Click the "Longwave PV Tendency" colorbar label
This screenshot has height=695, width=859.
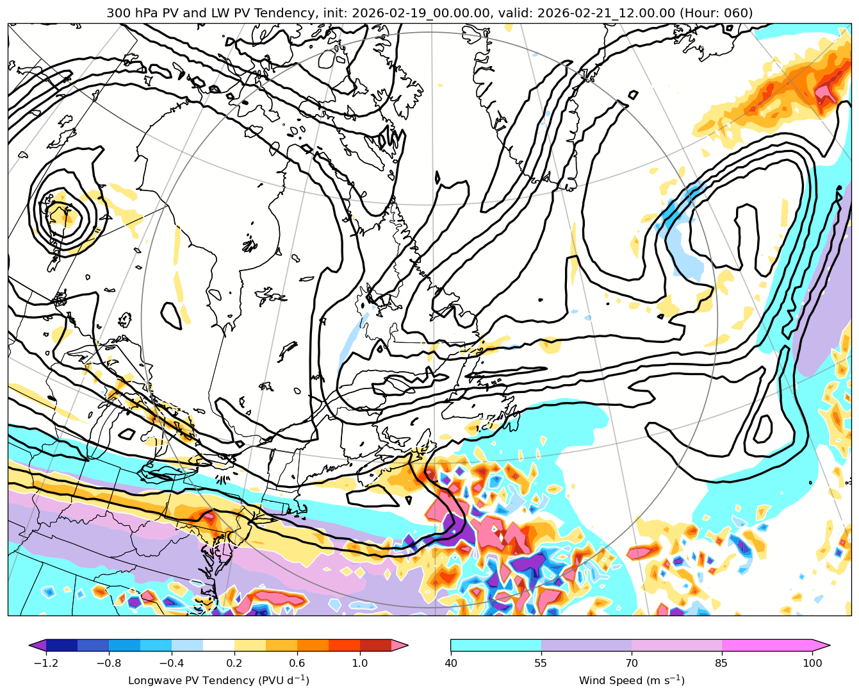(x=218, y=680)
